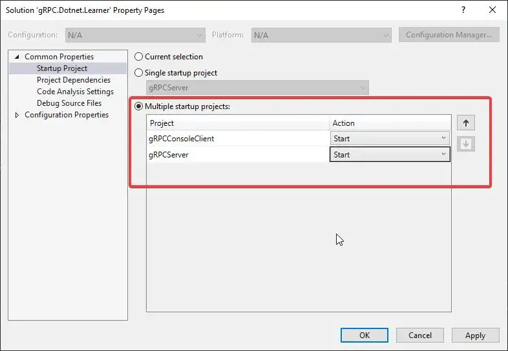Close the Property Pages dialog
This screenshot has width=508, height=351.
(492, 10)
